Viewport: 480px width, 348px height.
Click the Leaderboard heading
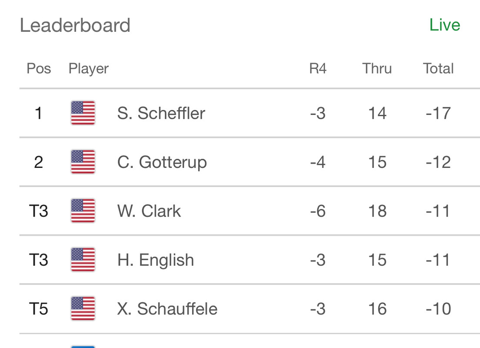click(x=75, y=25)
